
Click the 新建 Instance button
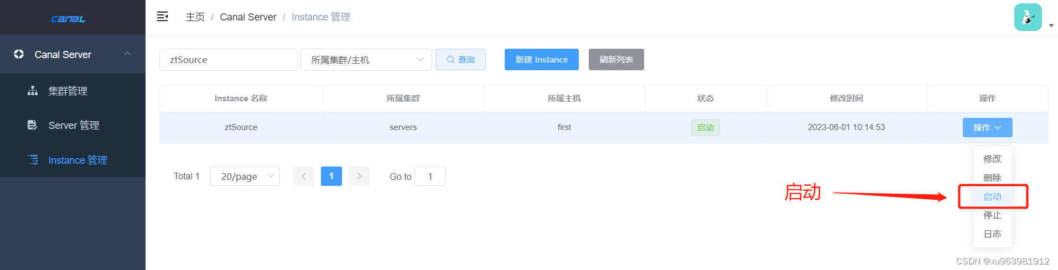pos(542,60)
